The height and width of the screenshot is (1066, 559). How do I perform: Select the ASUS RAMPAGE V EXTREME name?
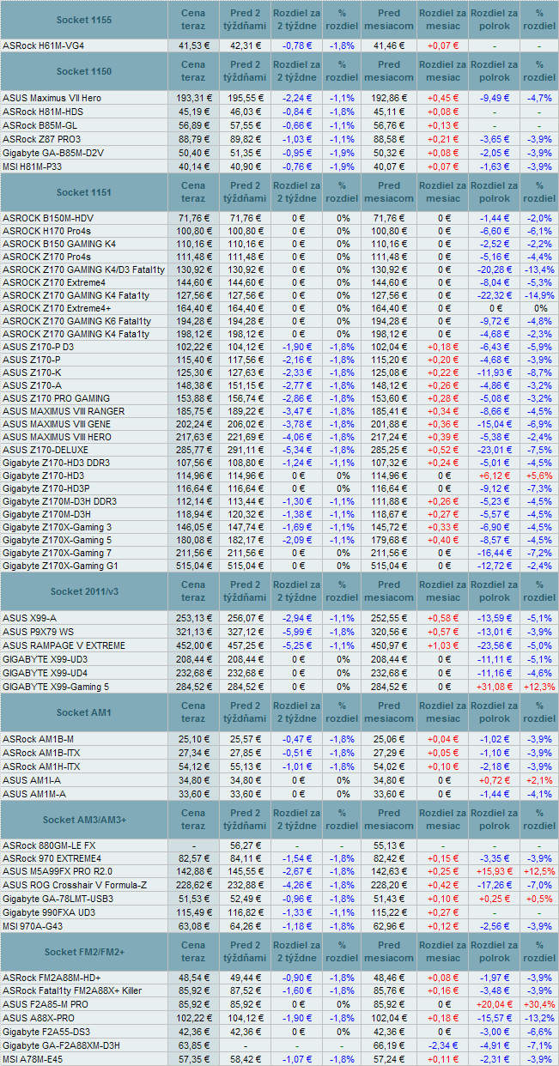pos(64,645)
